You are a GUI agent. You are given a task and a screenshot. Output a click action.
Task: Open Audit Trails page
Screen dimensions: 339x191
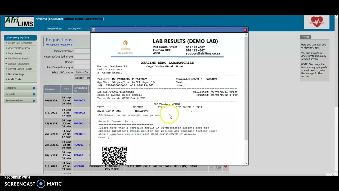pos(15,79)
